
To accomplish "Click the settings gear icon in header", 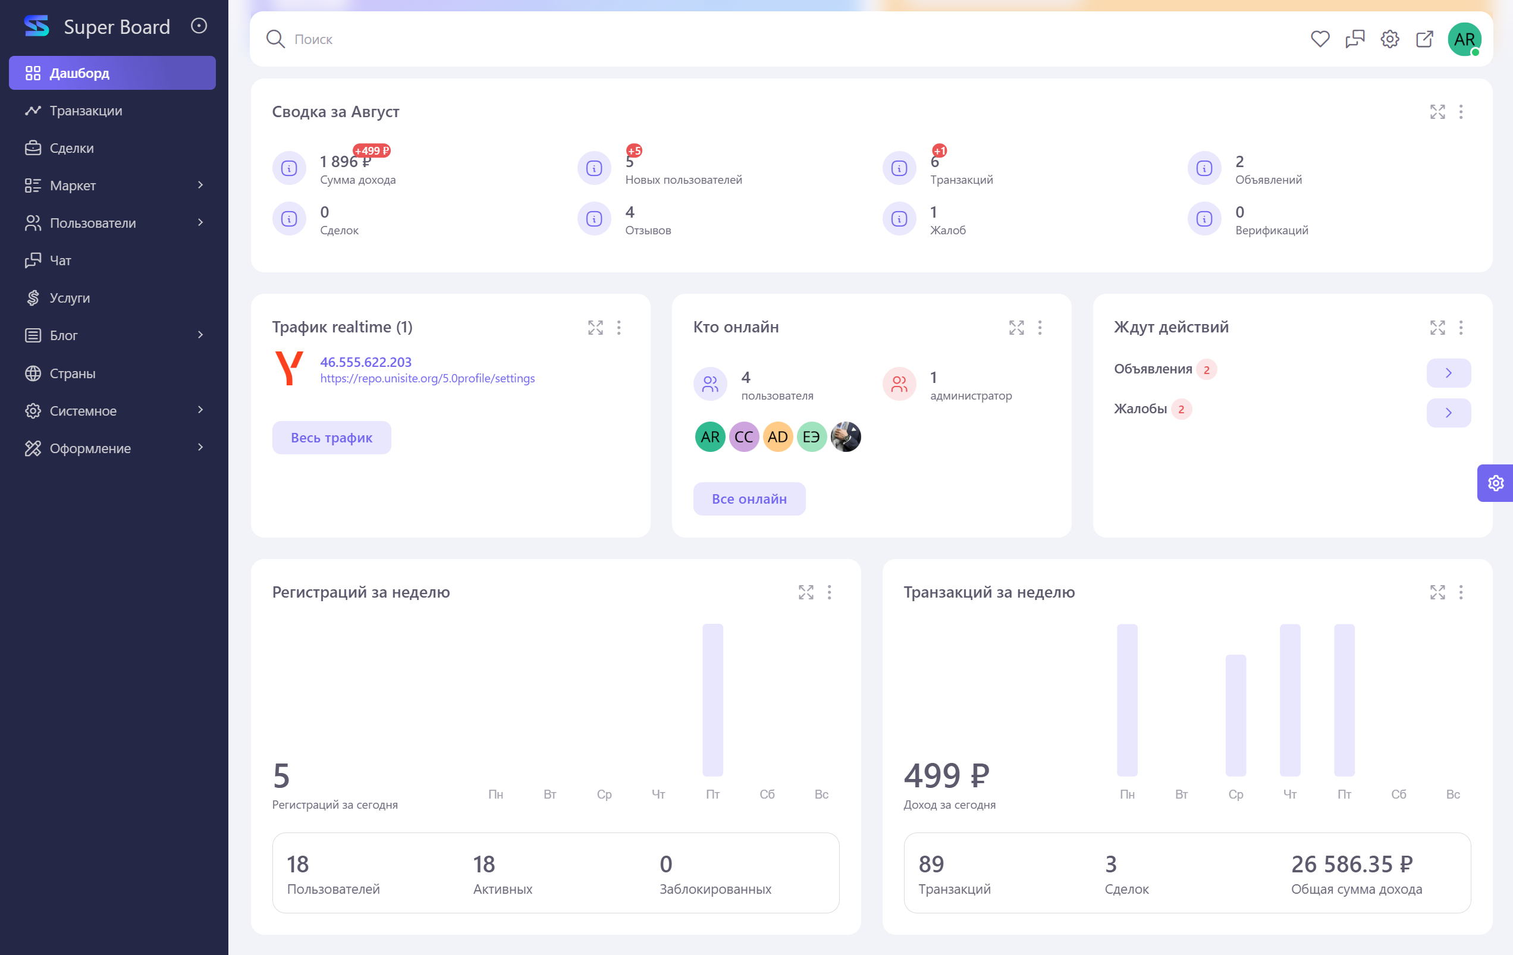I will point(1389,39).
